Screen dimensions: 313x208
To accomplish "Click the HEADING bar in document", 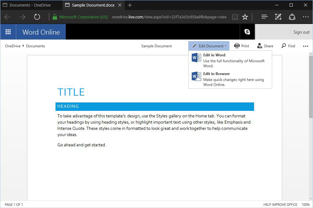I will [155, 106].
